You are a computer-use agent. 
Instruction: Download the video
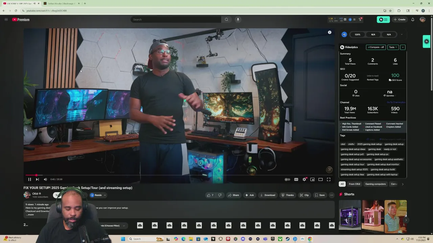tap(267, 195)
